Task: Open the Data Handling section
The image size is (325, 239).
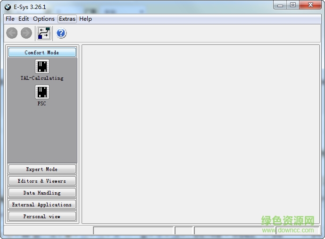Action: pos(42,193)
